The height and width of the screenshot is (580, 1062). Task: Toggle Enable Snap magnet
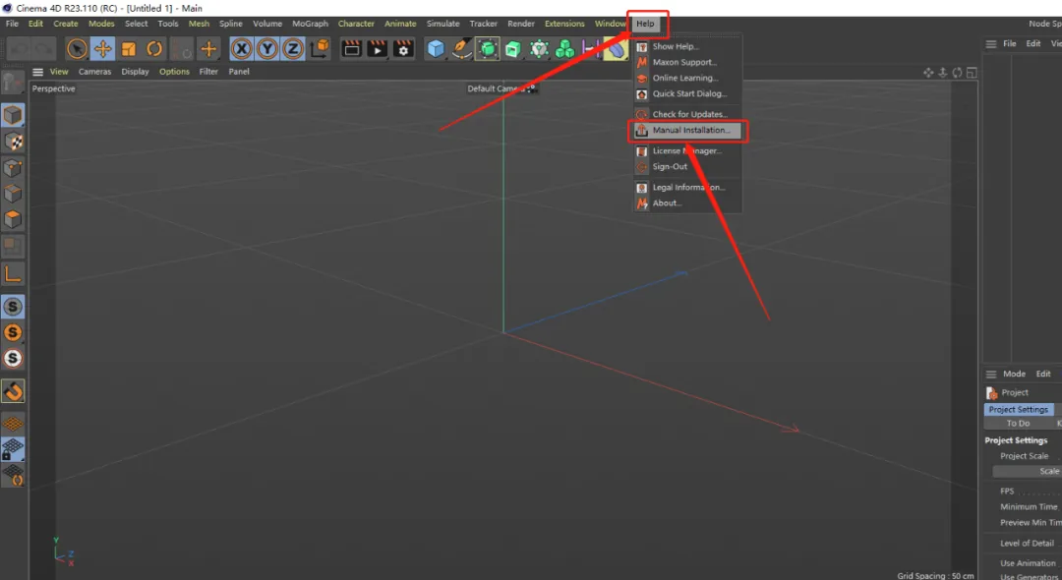[x=13, y=391]
